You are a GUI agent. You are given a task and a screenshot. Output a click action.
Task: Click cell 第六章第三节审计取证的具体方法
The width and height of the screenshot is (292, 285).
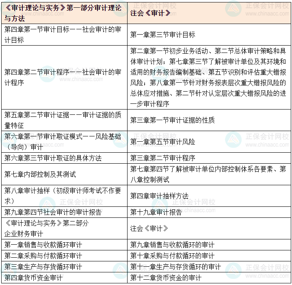click(x=64, y=158)
